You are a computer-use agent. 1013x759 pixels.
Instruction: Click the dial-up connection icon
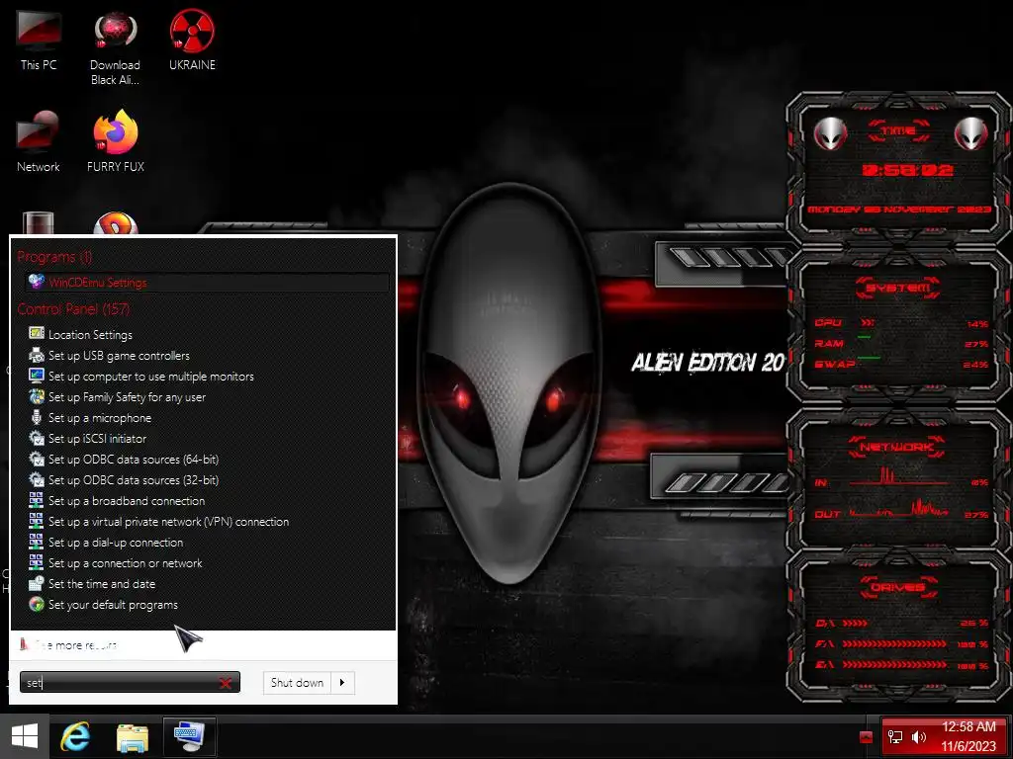pos(37,542)
